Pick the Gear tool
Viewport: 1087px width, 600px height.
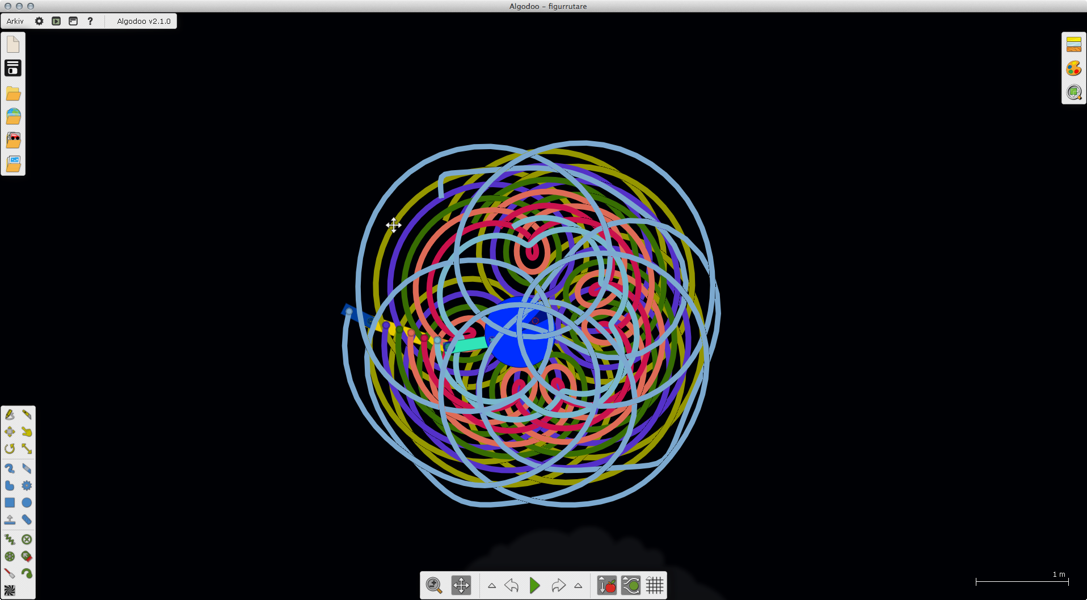click(x=27, y=486)
